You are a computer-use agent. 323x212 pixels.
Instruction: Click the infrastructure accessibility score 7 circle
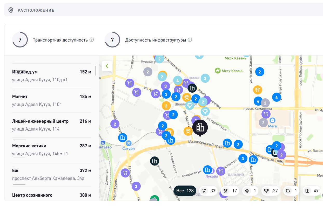coord(112,40)
